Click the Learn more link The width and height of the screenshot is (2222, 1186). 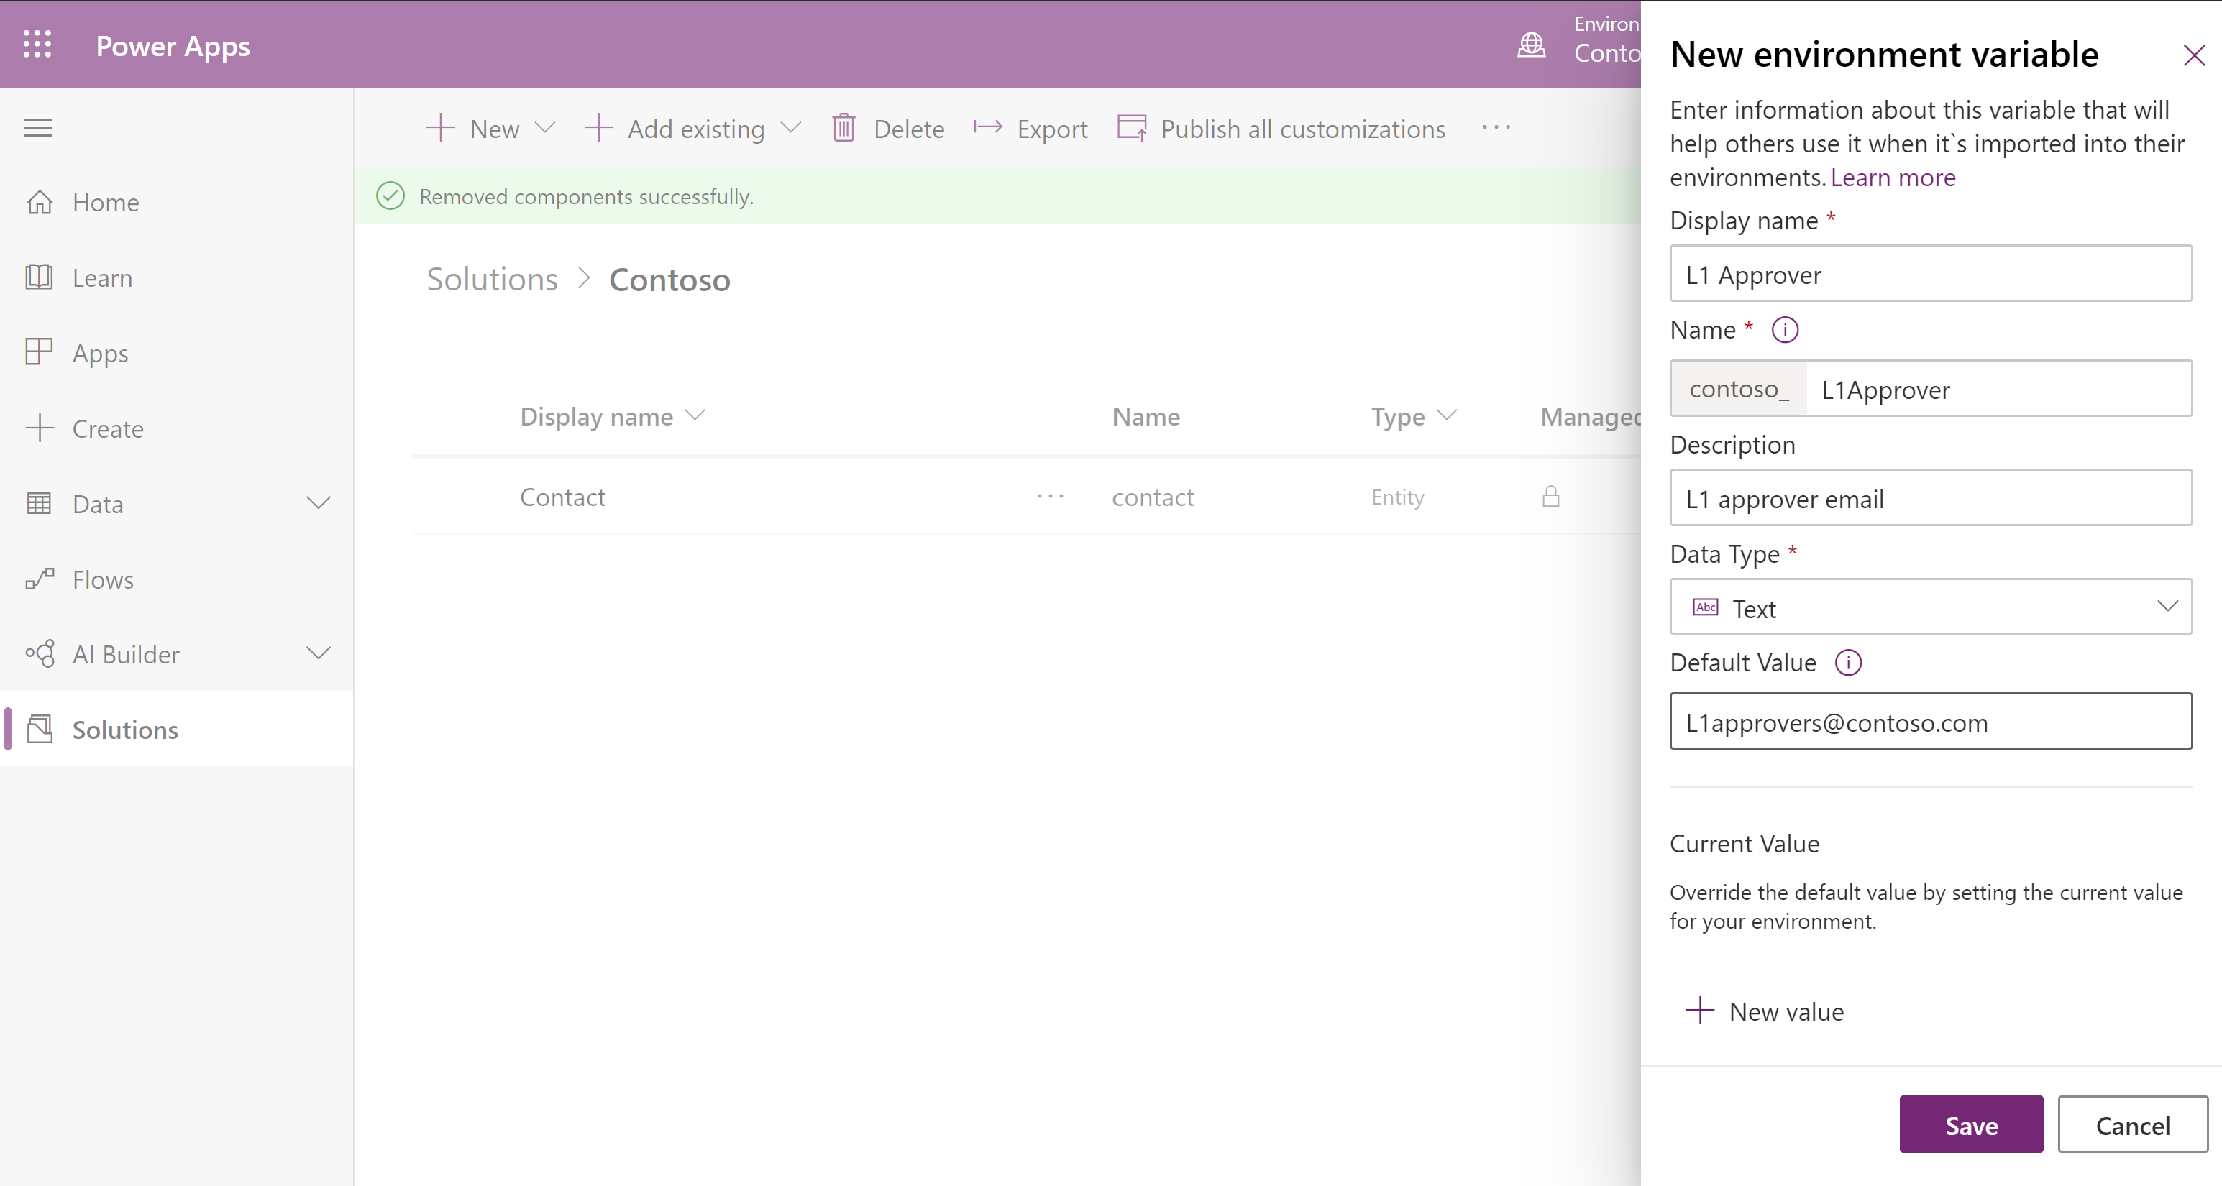pos(1893,176)
